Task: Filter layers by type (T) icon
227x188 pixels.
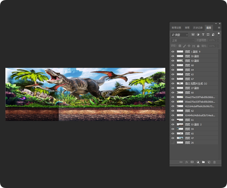Action: (x=203, y=35)
